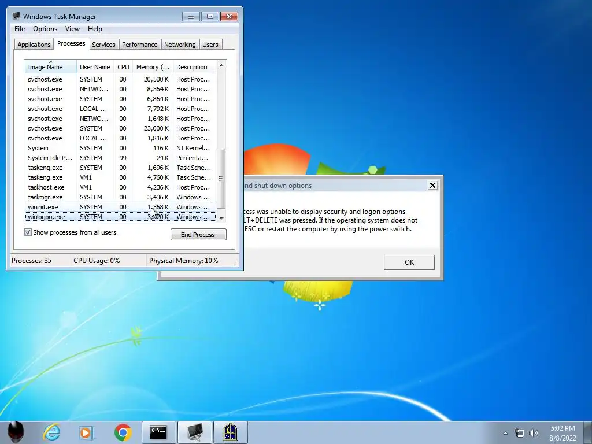Maximize the Task Manager window
Viewport: 592px width, 444px height.
[210, 17]
